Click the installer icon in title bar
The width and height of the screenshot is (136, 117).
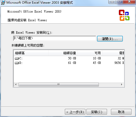tap(3, 3)
